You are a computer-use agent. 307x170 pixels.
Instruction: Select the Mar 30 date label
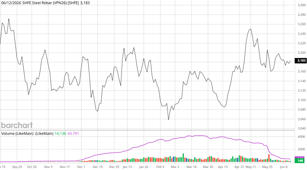[208, 167]
